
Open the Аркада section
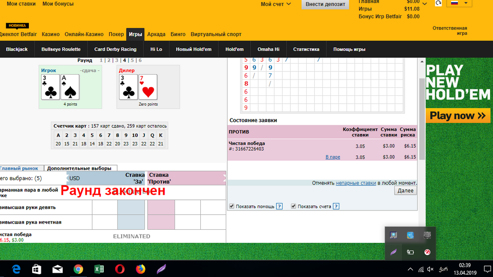(x=156, y=34)
